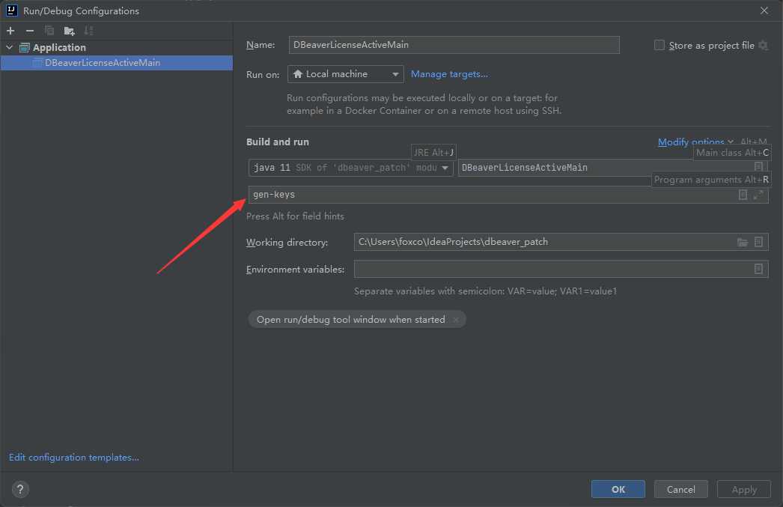Edit environment variables via list icon
The height and width of the screenshot is (507, 783).
pos(758,270)
